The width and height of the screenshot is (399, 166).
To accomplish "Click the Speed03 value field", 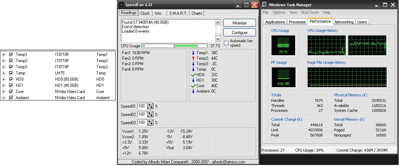I will coord(142,122).
